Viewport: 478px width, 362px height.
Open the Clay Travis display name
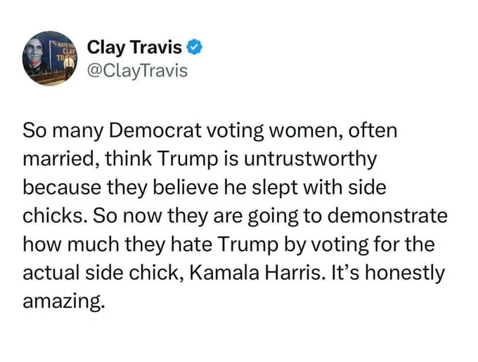click(x=134, y=48)
